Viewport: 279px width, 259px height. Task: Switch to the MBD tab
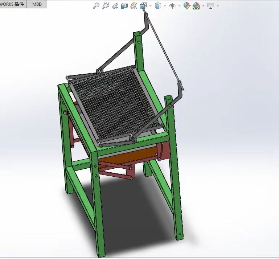[x=37, y=4]
